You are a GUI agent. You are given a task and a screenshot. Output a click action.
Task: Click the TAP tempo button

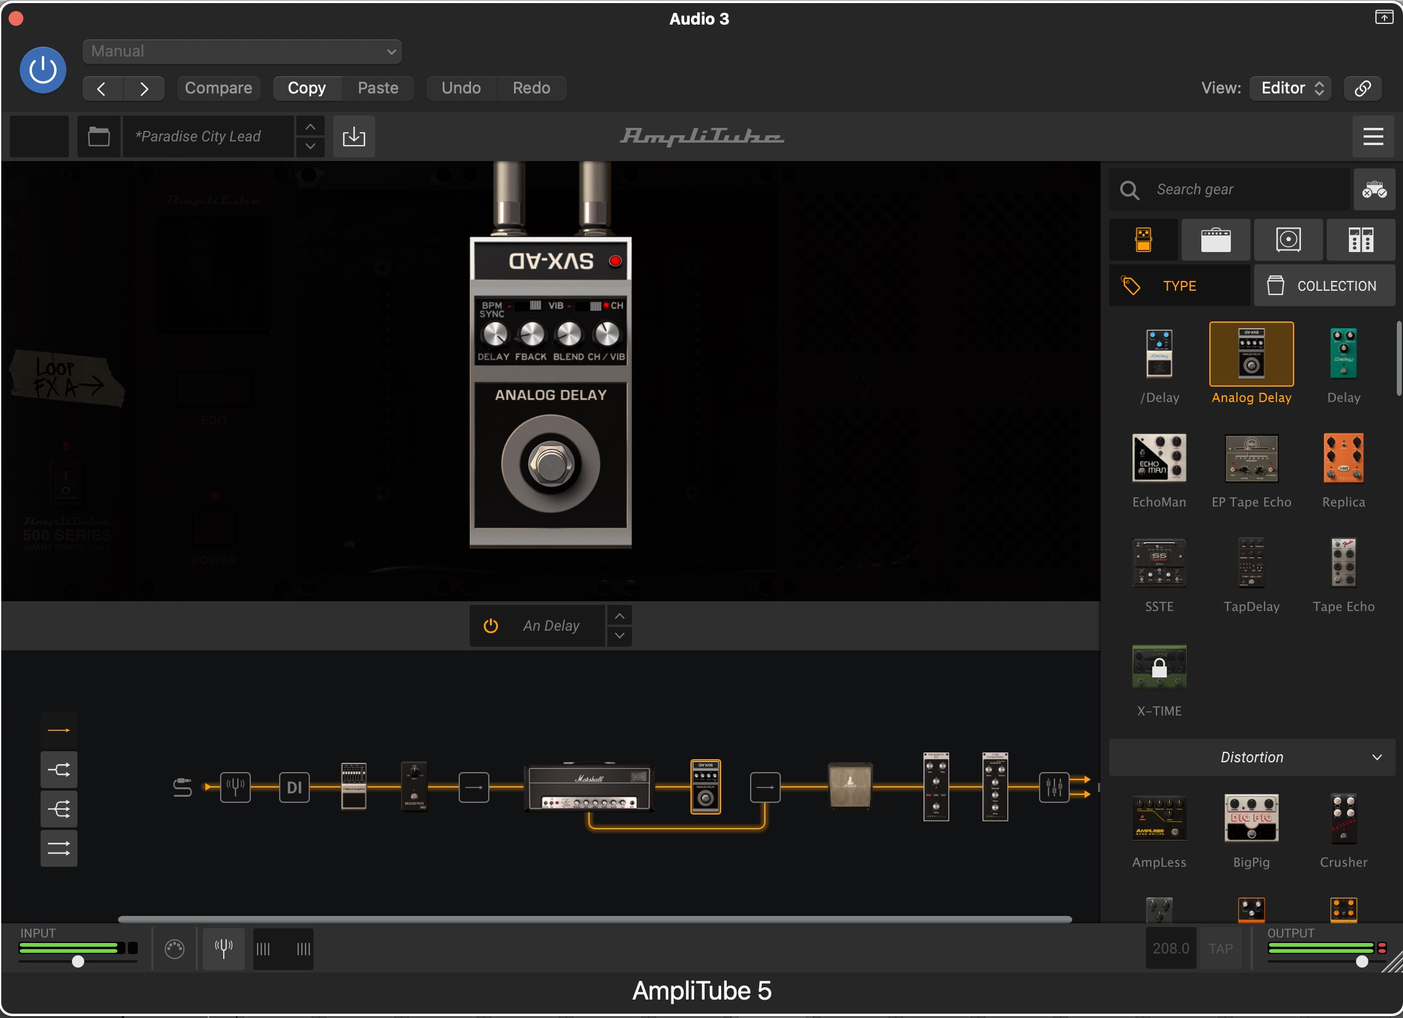pyautogui.click(x=1220, y=948)
